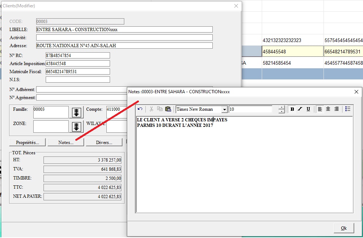Screen dimensions: 363x238
Task: Center-align the note text
Action: point(328,109)
